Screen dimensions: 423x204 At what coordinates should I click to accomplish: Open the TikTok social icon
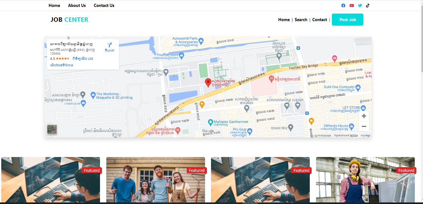click(x=367, y=5)
